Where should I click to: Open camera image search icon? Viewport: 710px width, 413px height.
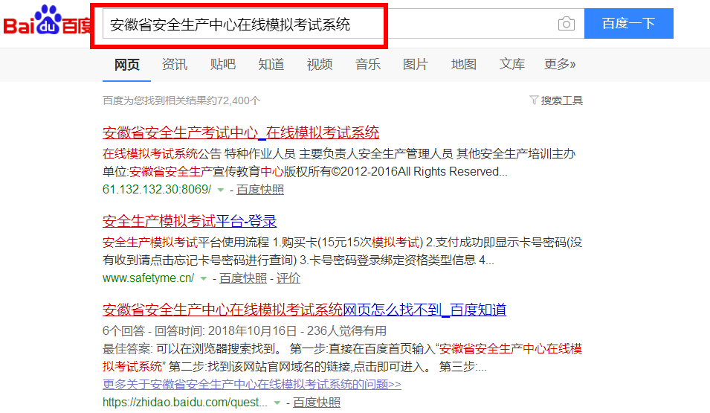[566, 24]
